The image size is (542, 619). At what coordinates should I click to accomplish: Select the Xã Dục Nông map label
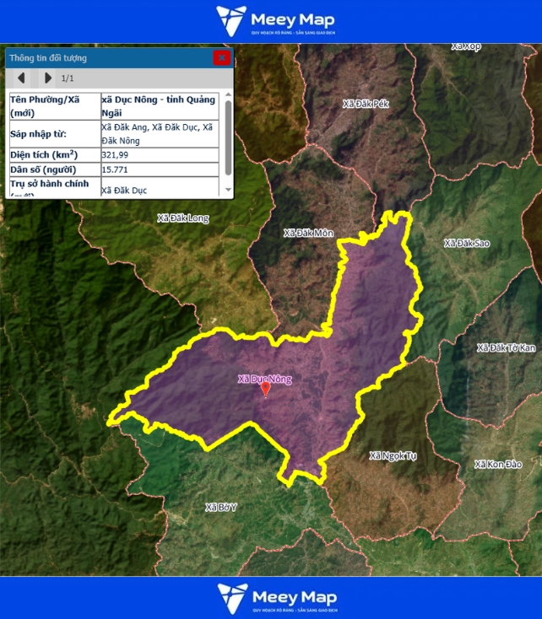(x=264, y=379)
